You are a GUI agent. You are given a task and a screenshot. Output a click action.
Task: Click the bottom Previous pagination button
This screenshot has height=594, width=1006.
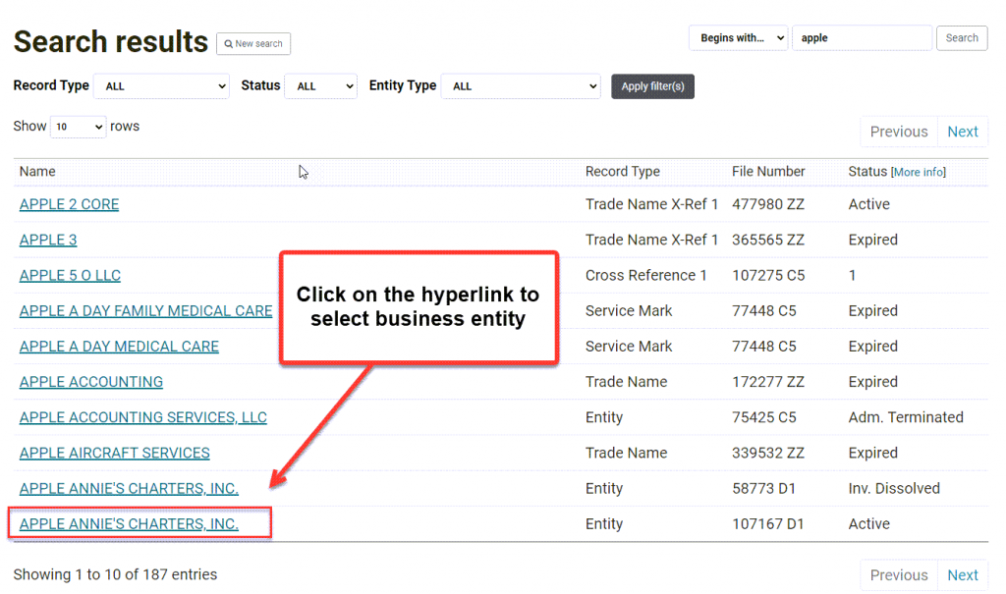(x=899, y=575)
